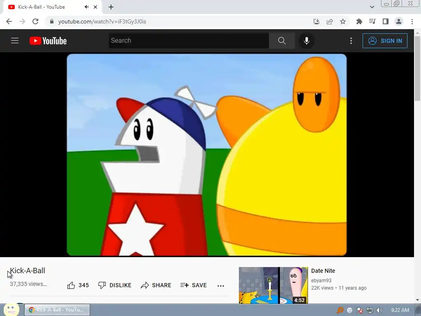This screenshot has width=421, height=316.
Task: Open the Chrome extensions puzzle icon
Action: [x=359, y=21]
